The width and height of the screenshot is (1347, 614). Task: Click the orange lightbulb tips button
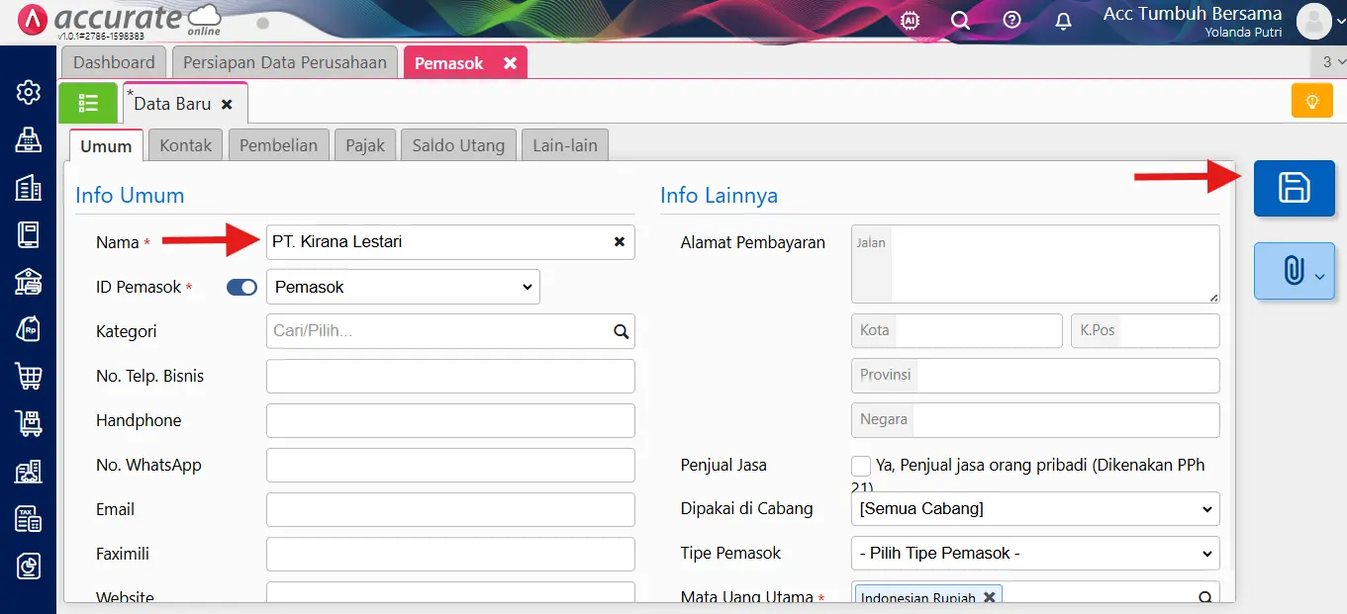tap(1312, 101)
